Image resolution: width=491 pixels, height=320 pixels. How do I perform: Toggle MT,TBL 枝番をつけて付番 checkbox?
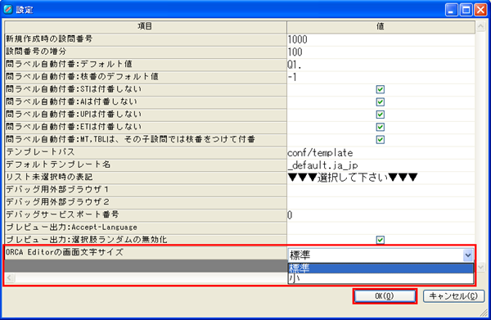pos(381,140)
